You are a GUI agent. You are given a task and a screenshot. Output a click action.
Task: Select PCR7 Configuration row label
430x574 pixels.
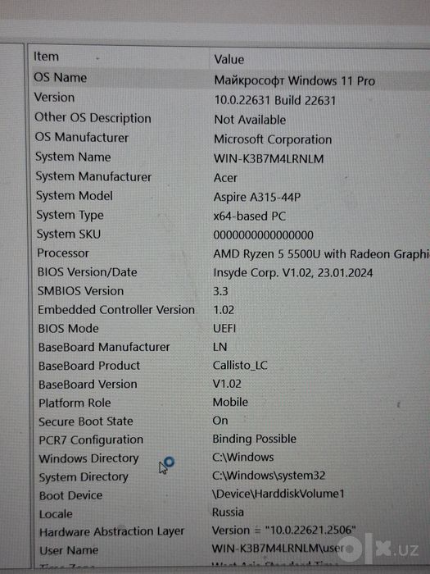click(91, 440)
